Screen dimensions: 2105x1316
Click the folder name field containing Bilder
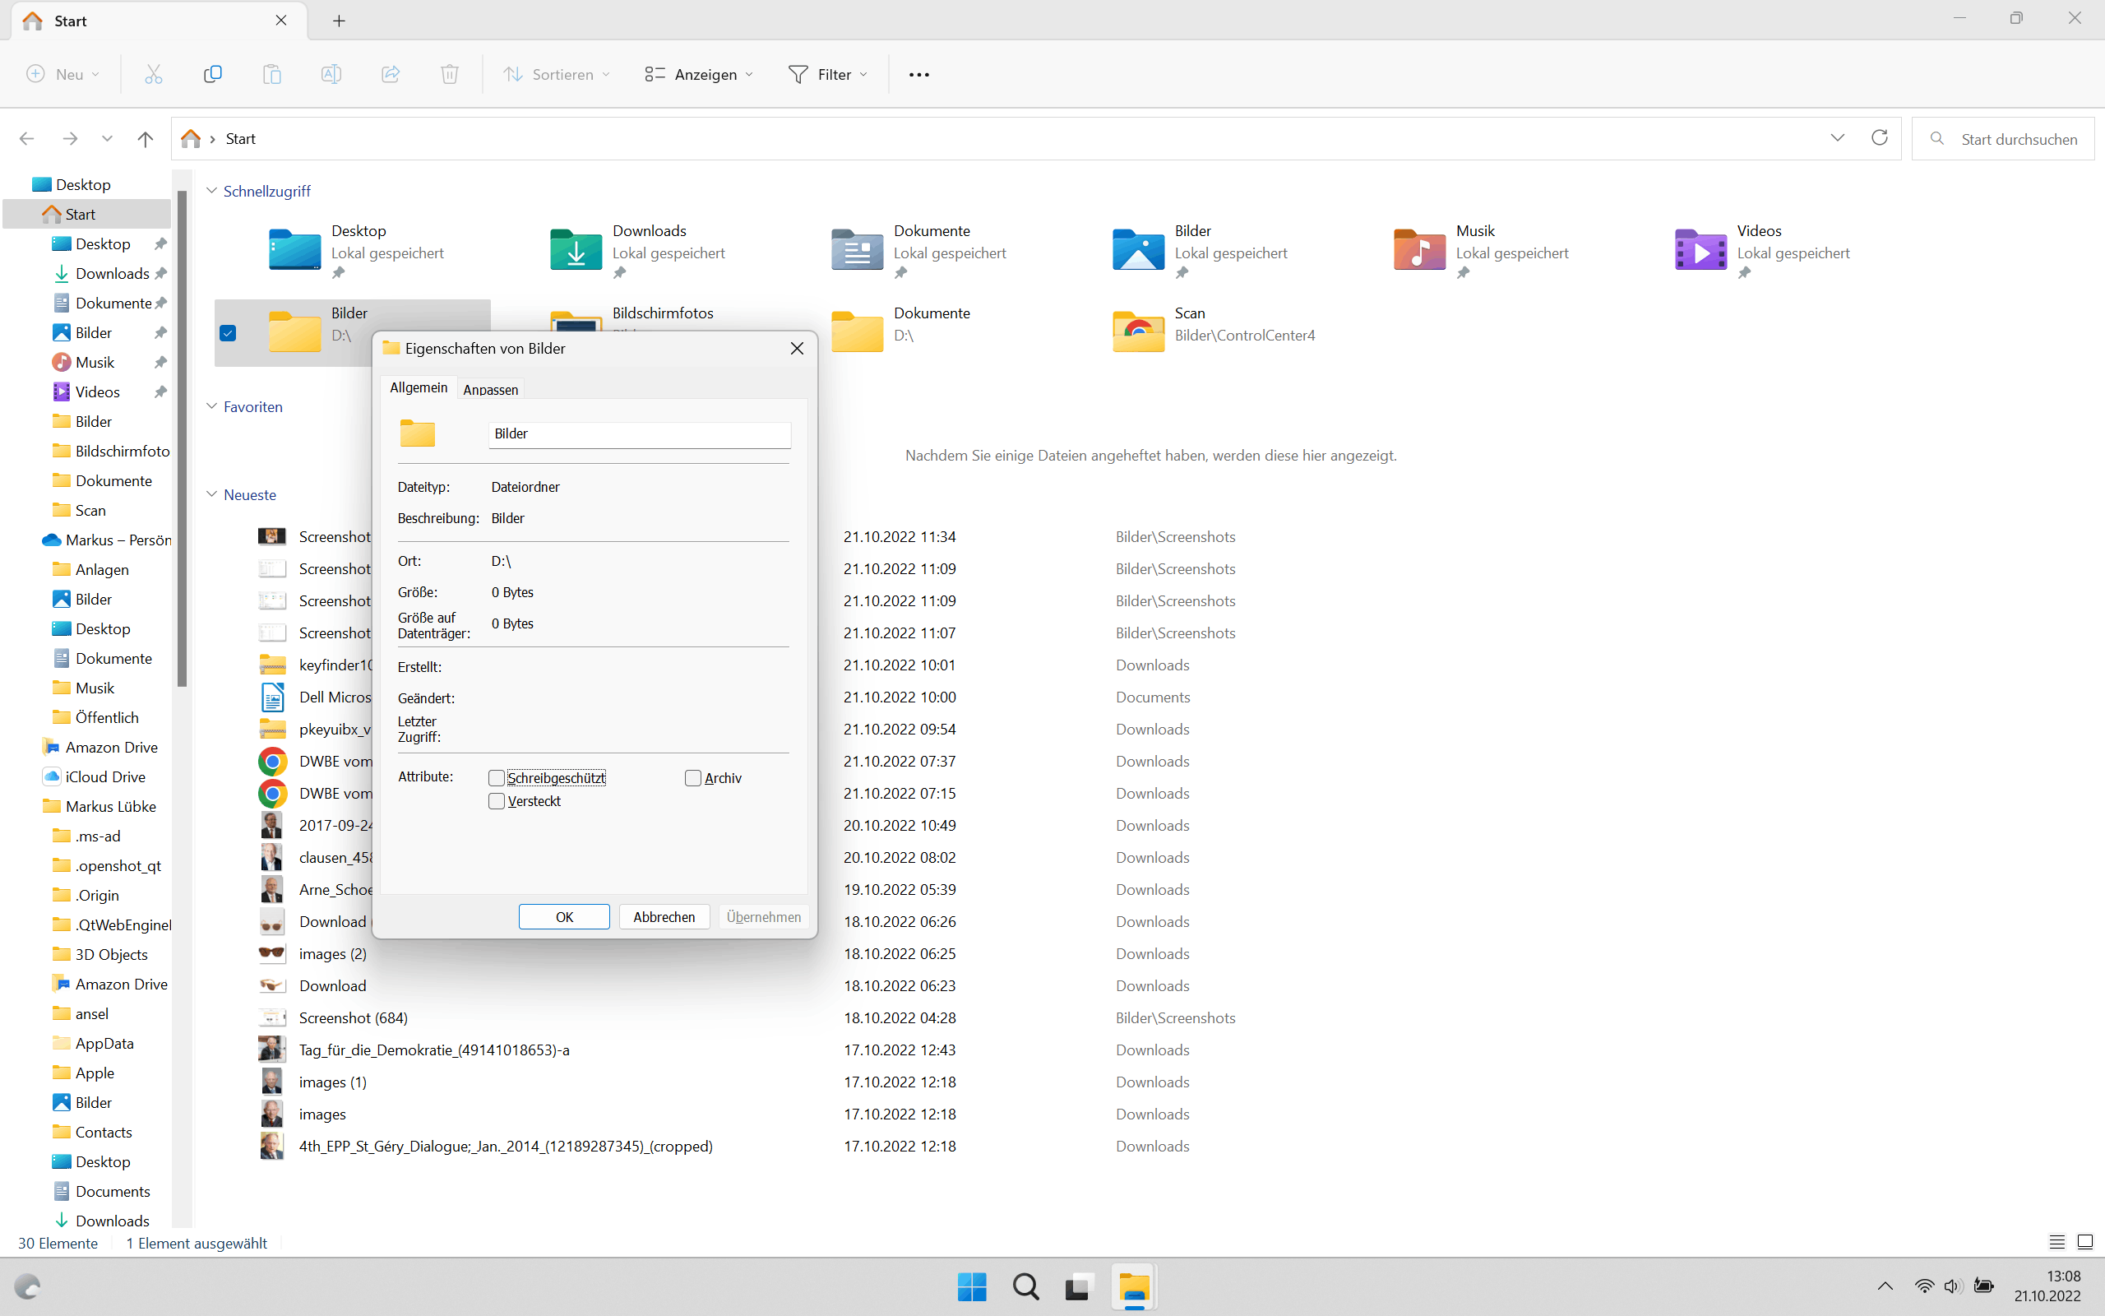click(640, 433)
